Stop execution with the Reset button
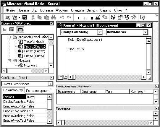The image size is (160, 127). point(92,18)
